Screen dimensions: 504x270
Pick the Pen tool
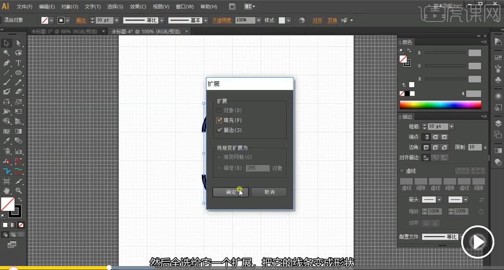coord(7,63)
